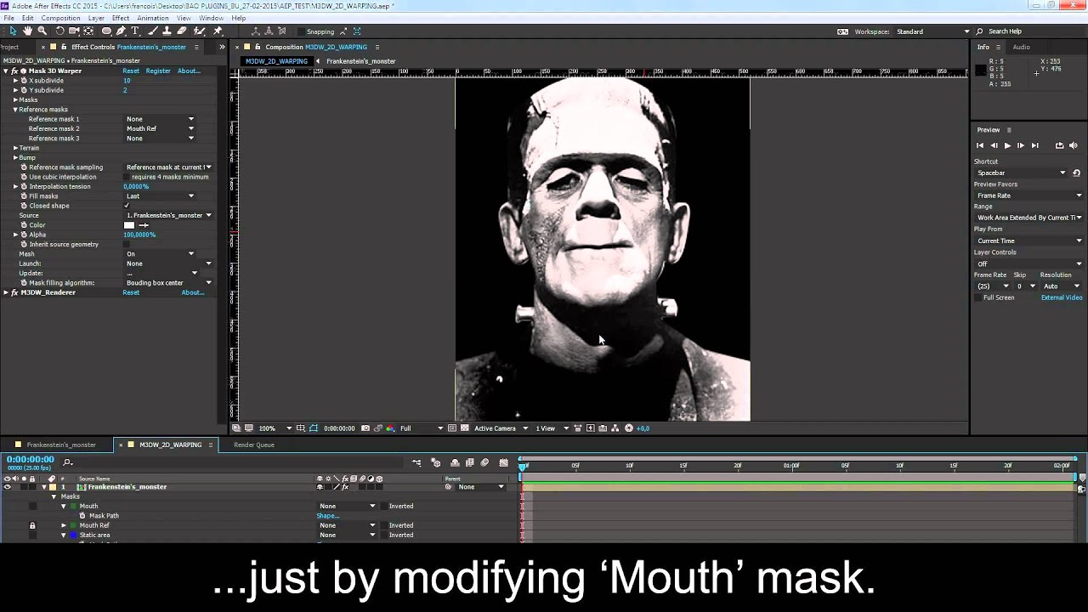1088x612 pixels.
Task: Open the Workspace Standard dropdown
Action: (932, 31)
